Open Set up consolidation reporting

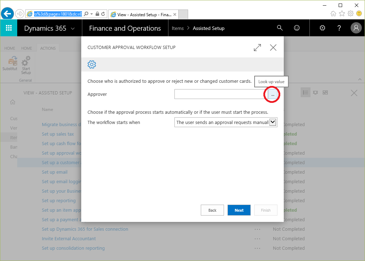(x=73, y=248)
